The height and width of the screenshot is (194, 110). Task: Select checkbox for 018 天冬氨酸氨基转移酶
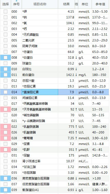pyautogui.click(x=5, y=109)
